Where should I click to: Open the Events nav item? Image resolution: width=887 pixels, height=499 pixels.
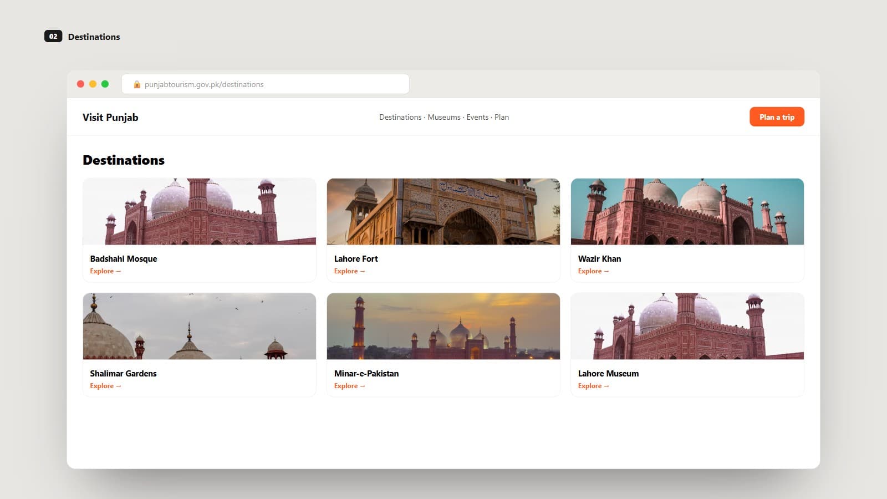coord(477,117)
